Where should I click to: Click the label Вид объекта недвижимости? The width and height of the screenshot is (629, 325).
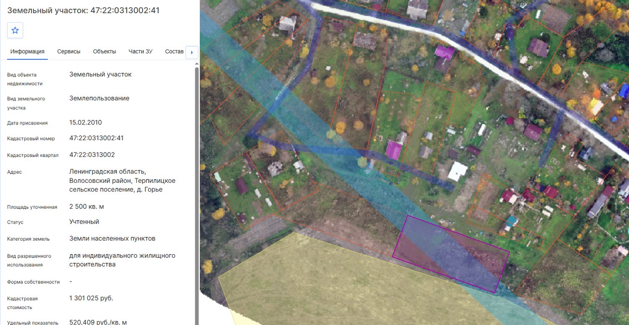[25, 79]
